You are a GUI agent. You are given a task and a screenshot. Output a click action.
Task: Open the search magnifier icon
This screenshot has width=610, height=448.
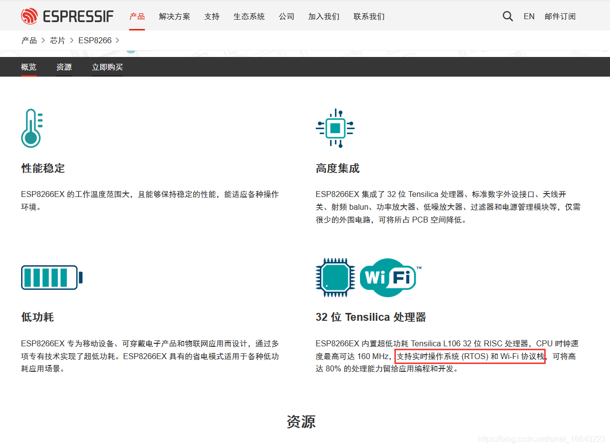[508, 16]
